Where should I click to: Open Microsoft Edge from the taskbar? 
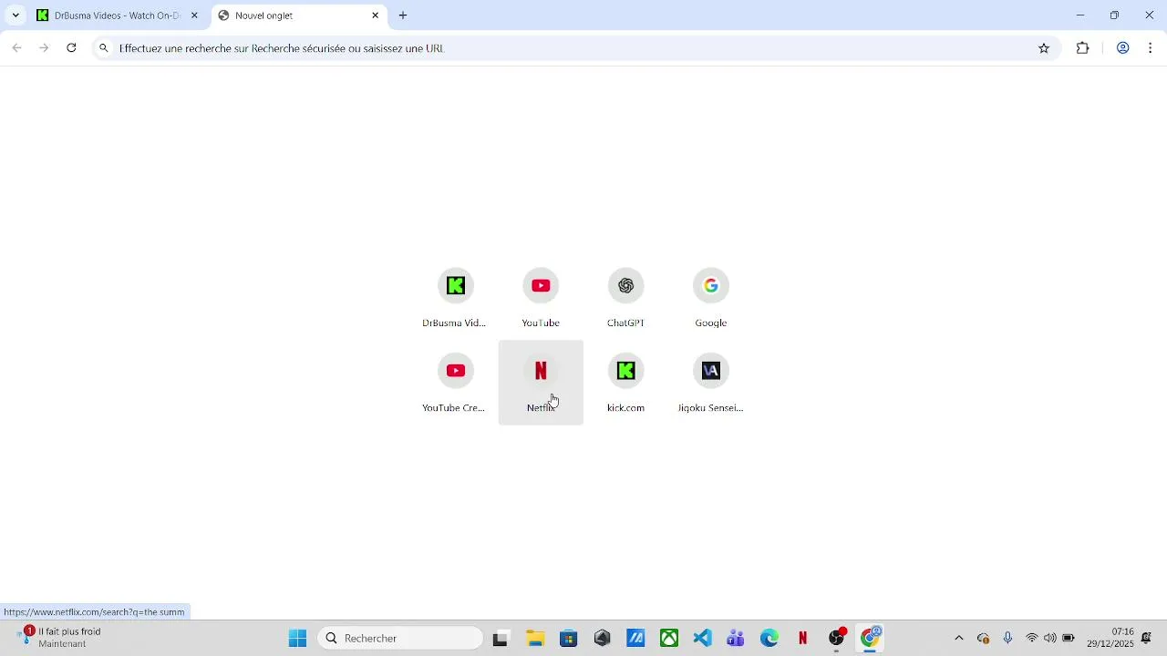pos(769,639)
